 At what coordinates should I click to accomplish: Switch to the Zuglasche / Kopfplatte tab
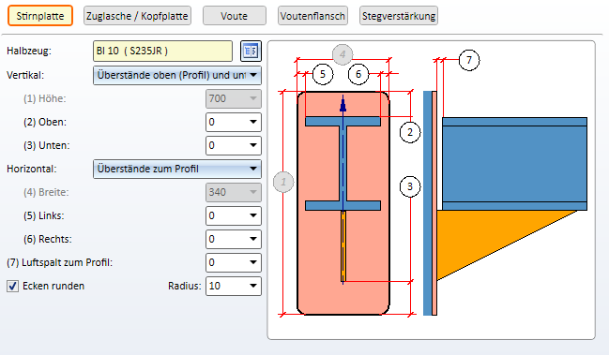coord(137,16)
